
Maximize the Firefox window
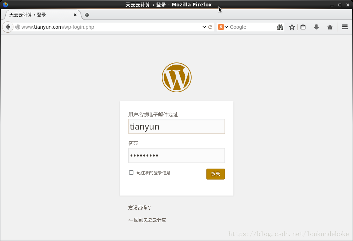coord(340,5)
